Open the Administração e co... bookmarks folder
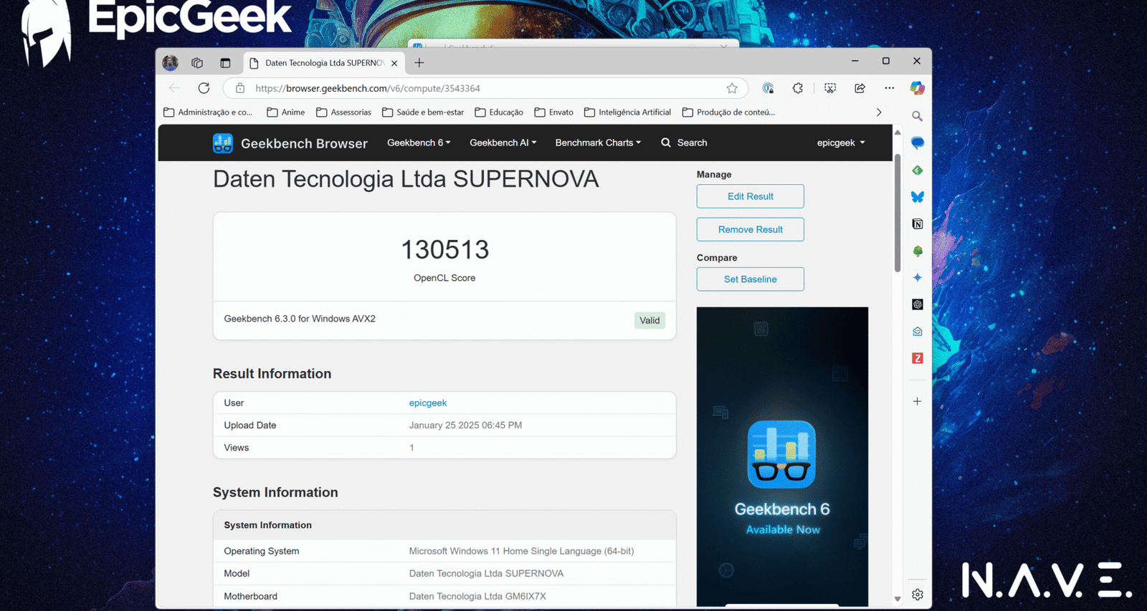 [x=208, y=112]
